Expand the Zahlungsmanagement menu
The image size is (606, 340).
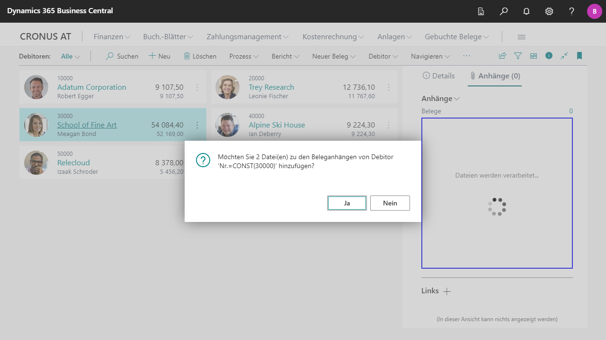click(x=248, y=37)
